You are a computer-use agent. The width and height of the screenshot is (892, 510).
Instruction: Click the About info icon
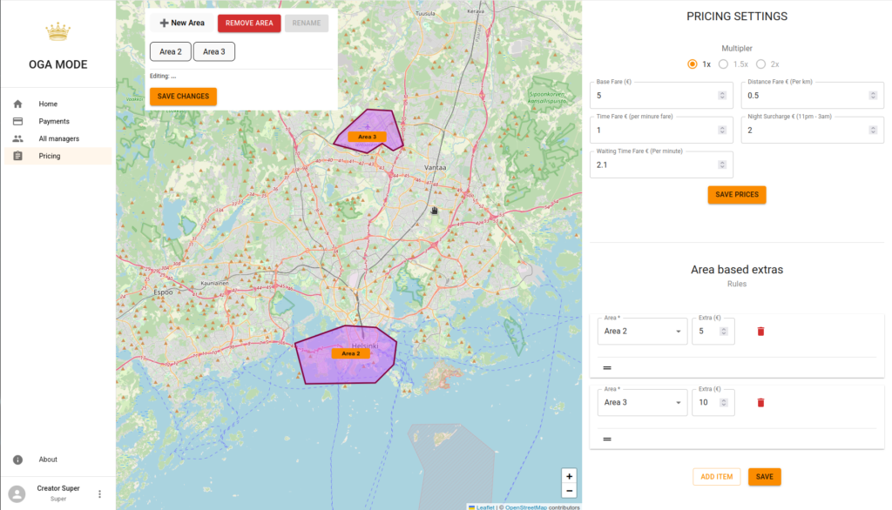(17, 460)
